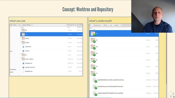Click the selected 0b folder icon with checkmark
This screenshot has width=175, height=98.
(x=93, y=33)
